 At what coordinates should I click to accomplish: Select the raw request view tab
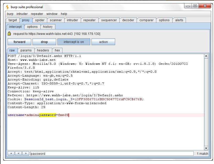(12, 50)
